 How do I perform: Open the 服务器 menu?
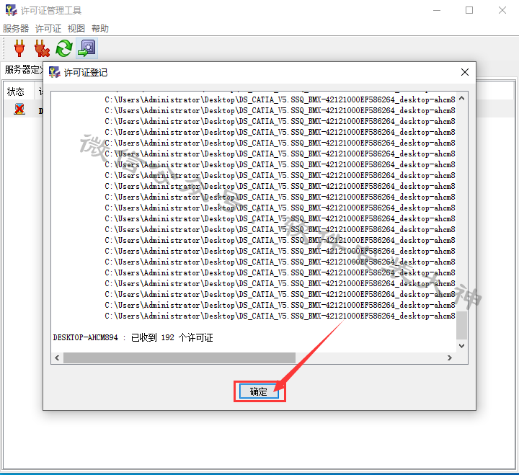(x=16, y=28)
